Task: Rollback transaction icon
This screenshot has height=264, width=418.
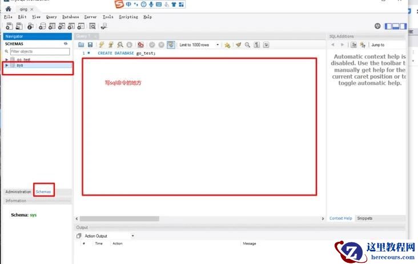Action: coord(161,45)
